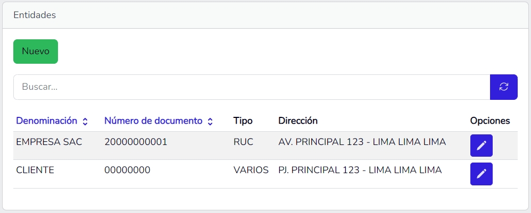Edit the CLIENTE entity row
The width and height of the screenshot is (531, 213).
[x=481, y=174]
